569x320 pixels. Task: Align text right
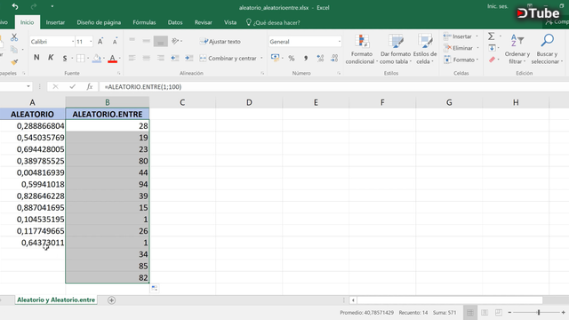[x=160, y=58]
